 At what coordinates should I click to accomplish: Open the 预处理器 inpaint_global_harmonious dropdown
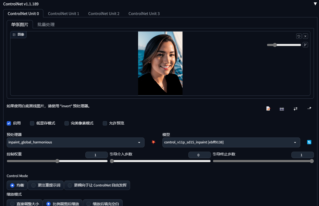tap(75, 142)
